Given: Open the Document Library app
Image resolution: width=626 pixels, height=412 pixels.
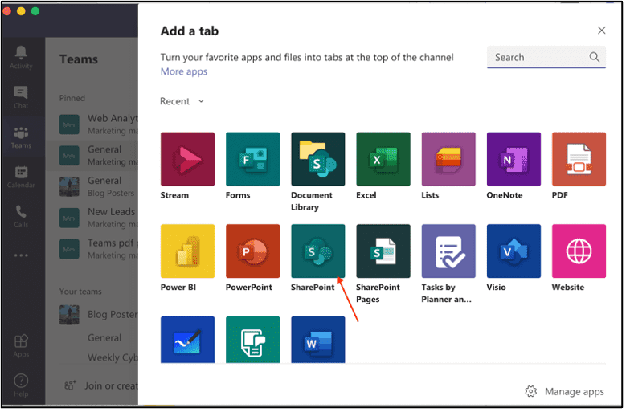Looking at the screenshot, I should 317,159.
